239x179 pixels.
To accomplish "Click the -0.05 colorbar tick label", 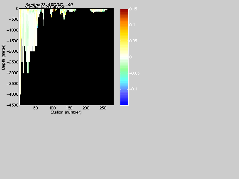I will (x=134, y=73).
